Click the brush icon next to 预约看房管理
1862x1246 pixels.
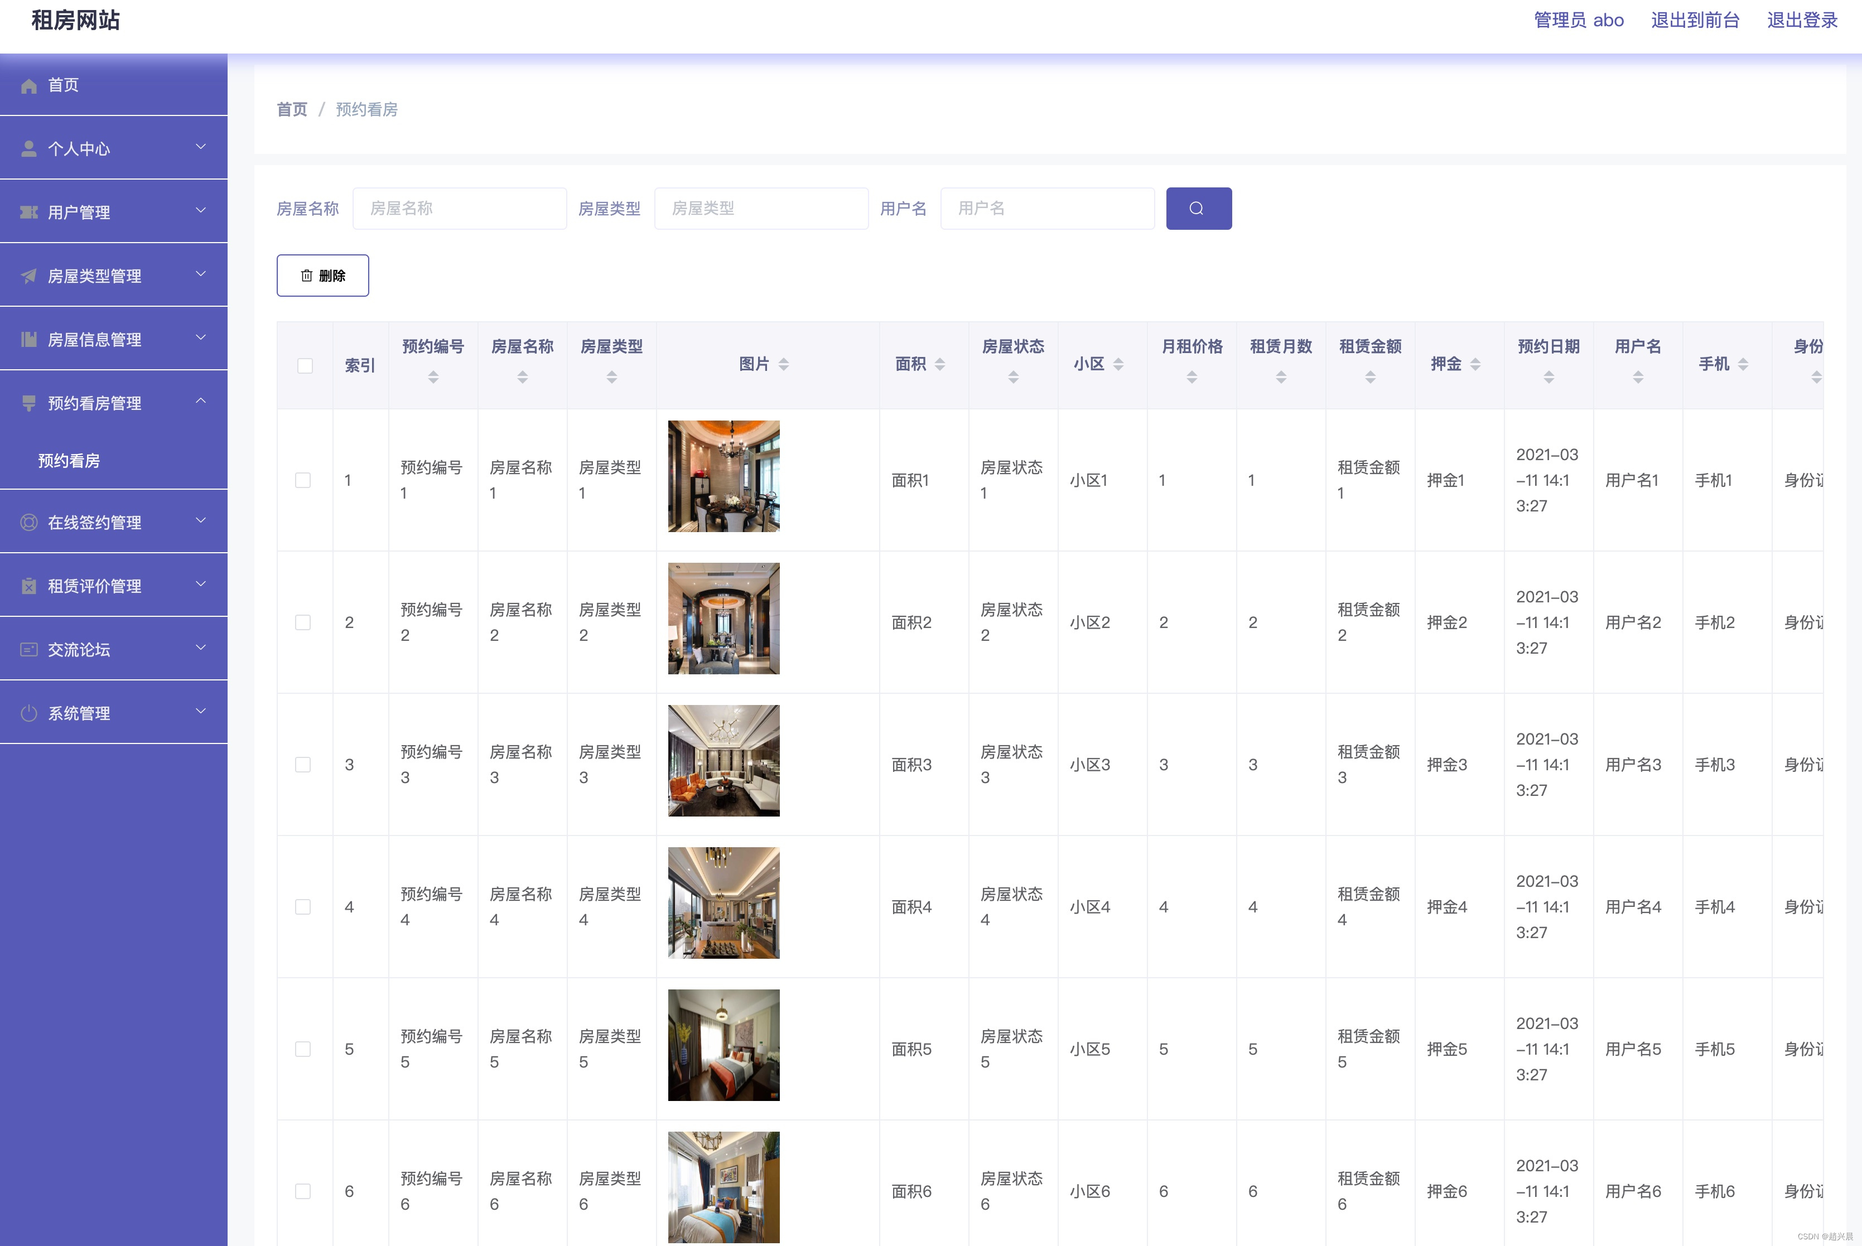tap(28, 403)
